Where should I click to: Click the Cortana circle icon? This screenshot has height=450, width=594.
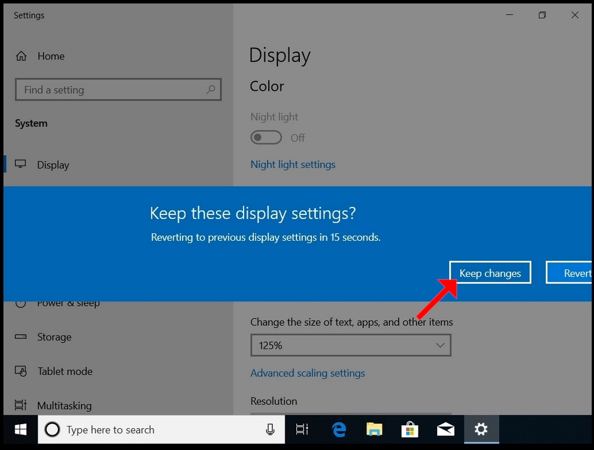pyautogui.click(x=52, y=429)
